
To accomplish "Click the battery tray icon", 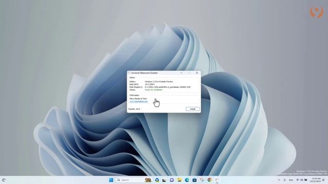I will click(x=305, y=180).
